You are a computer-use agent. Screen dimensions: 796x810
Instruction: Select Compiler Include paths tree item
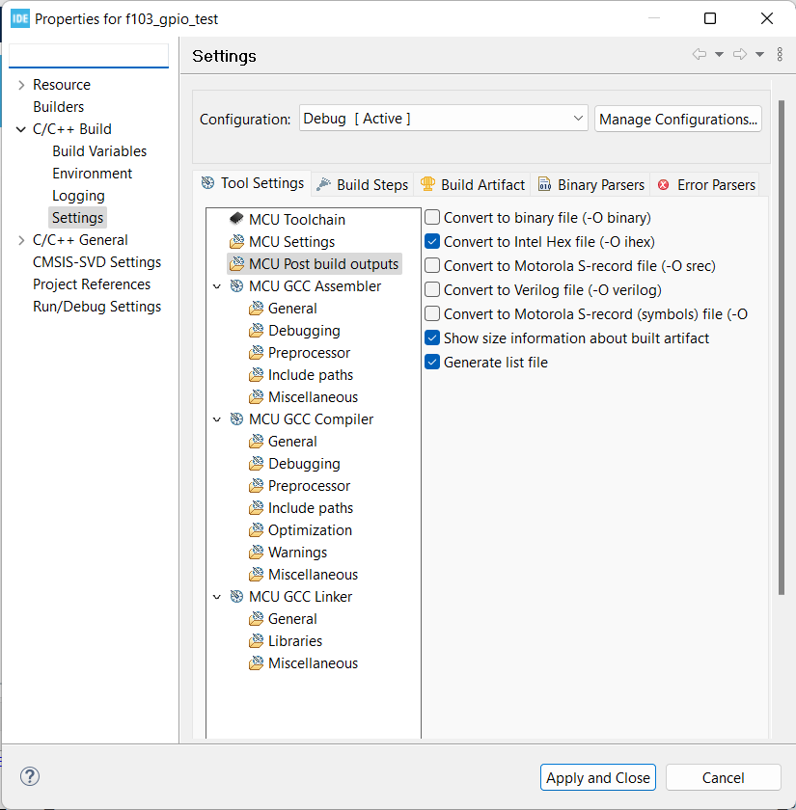point(310,508)
